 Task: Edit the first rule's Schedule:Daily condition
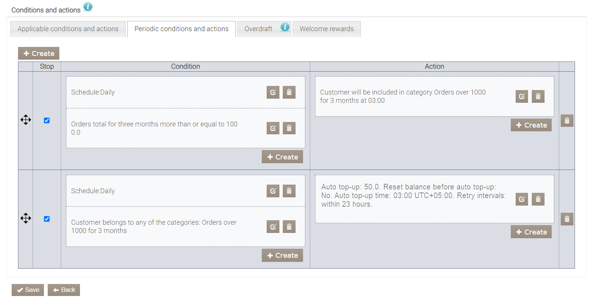point(273,92)
